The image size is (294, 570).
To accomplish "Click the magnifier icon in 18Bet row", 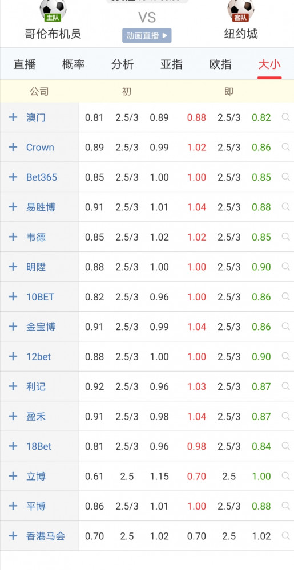I will click(x=285, y=446).
